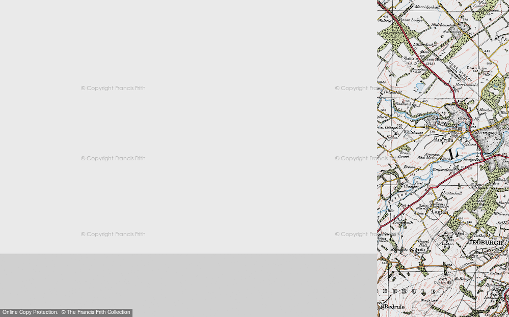
Task: Click the Bedrule village label with church symbol
Action: (394, 307)
